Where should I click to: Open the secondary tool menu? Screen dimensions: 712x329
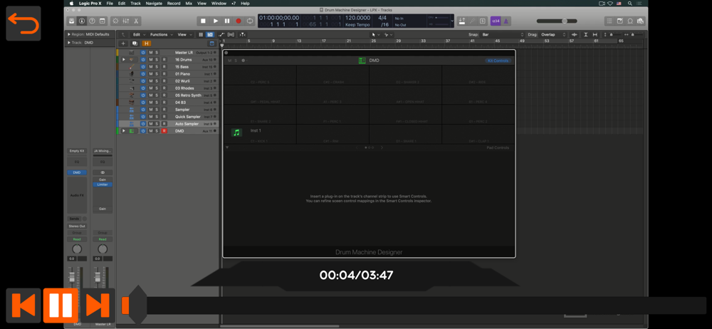coord(388,34)
